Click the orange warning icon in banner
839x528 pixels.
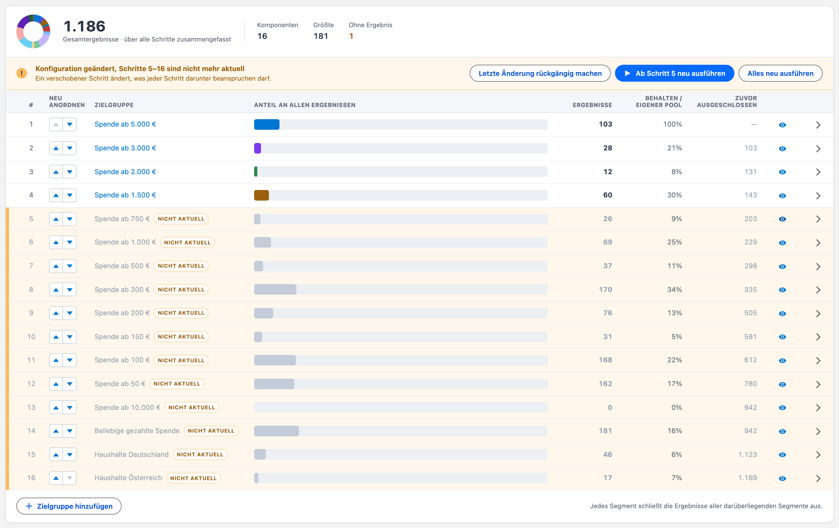(x=22, y=73)
